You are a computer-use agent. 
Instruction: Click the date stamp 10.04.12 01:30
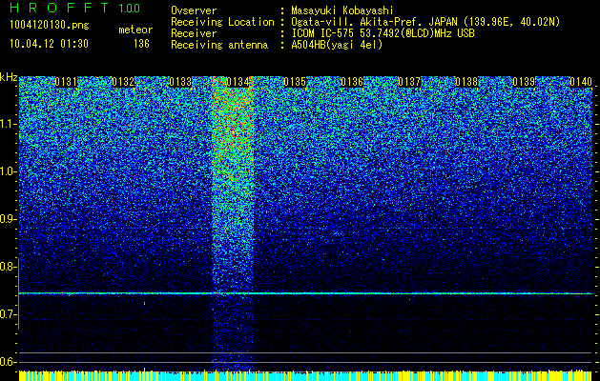pos(49,44)
